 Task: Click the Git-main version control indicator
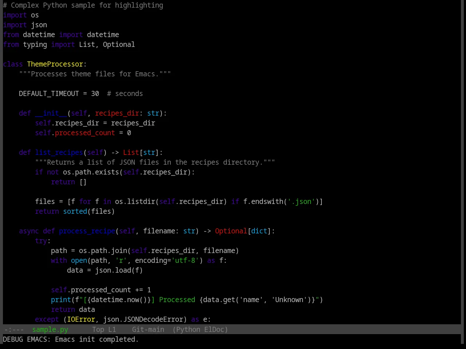point(148,329)
